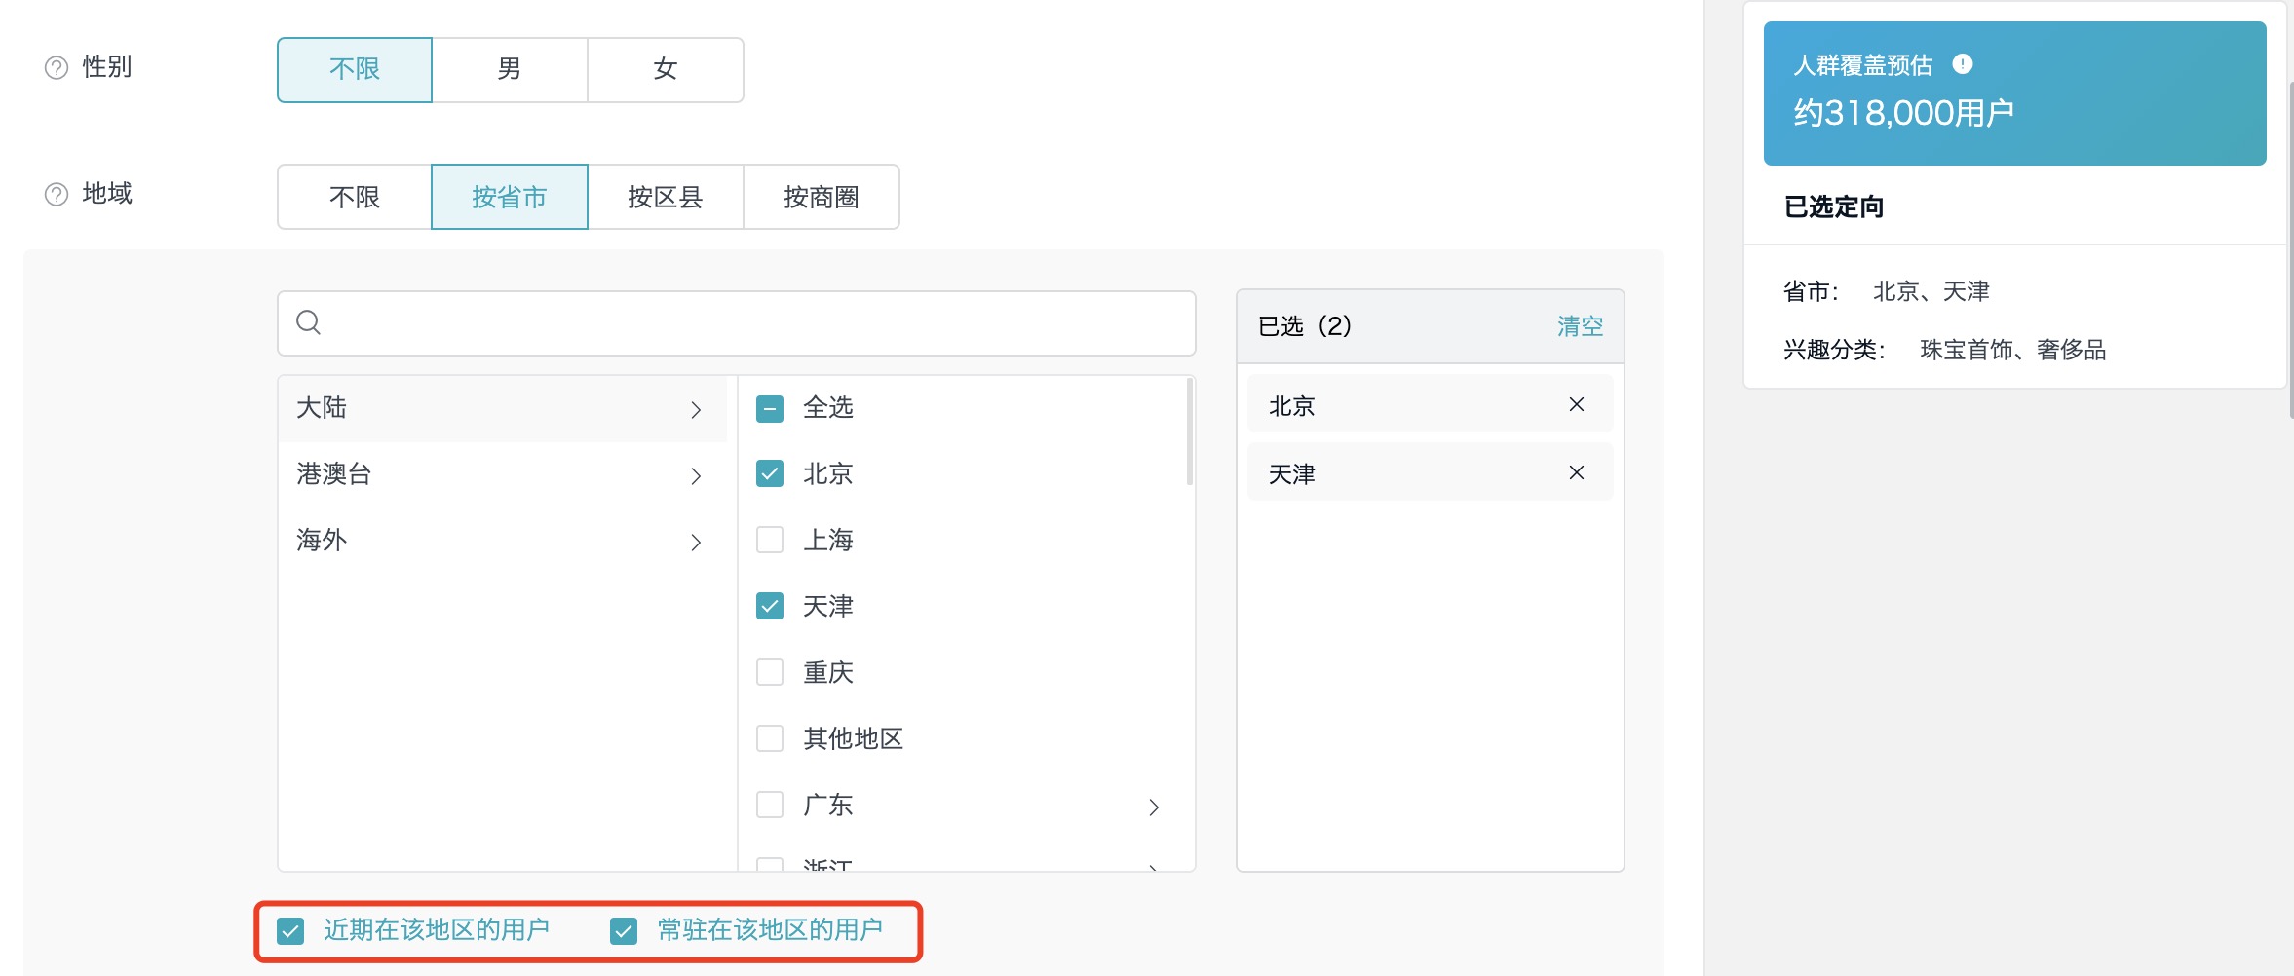Switch region mode to 按区县
This screenshot has height=976, width=2294.
[x=666, y=197]
